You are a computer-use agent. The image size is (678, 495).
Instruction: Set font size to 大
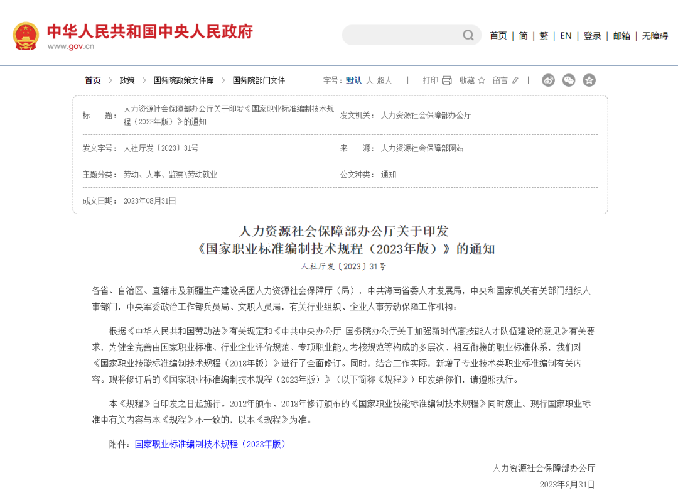[x=369, y=80]
